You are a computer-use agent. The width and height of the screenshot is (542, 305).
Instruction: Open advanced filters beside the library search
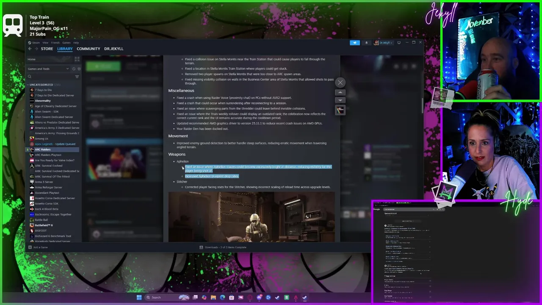click(x=77, y=77)
